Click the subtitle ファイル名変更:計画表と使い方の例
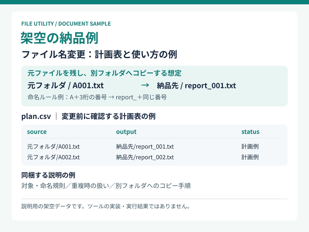 point(99,55)
